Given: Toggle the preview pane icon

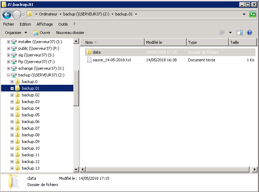Looking at the screenshot, I should [240, 33].
